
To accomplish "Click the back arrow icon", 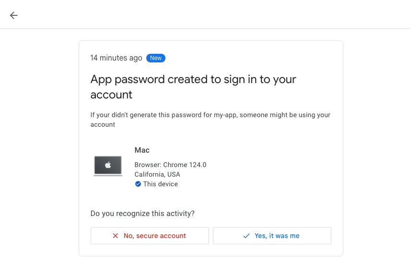I will click(x=13, y=15).
